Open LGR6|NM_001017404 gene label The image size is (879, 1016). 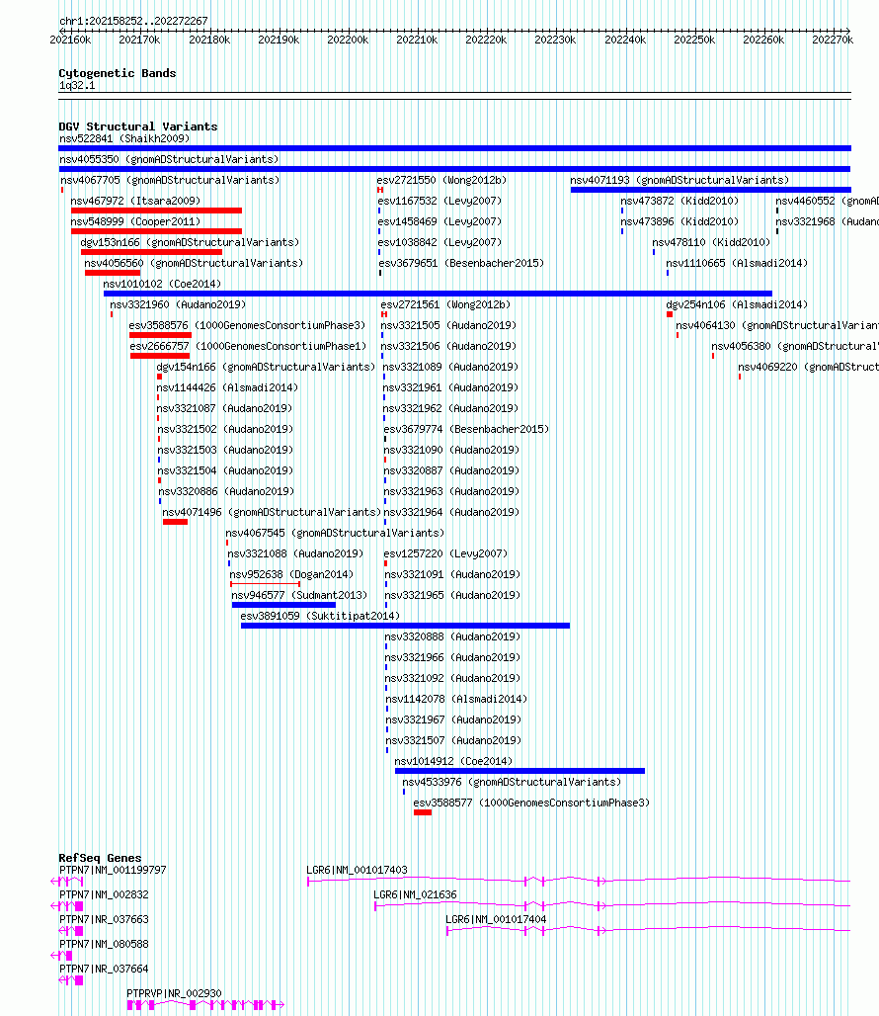coord(496,919)
